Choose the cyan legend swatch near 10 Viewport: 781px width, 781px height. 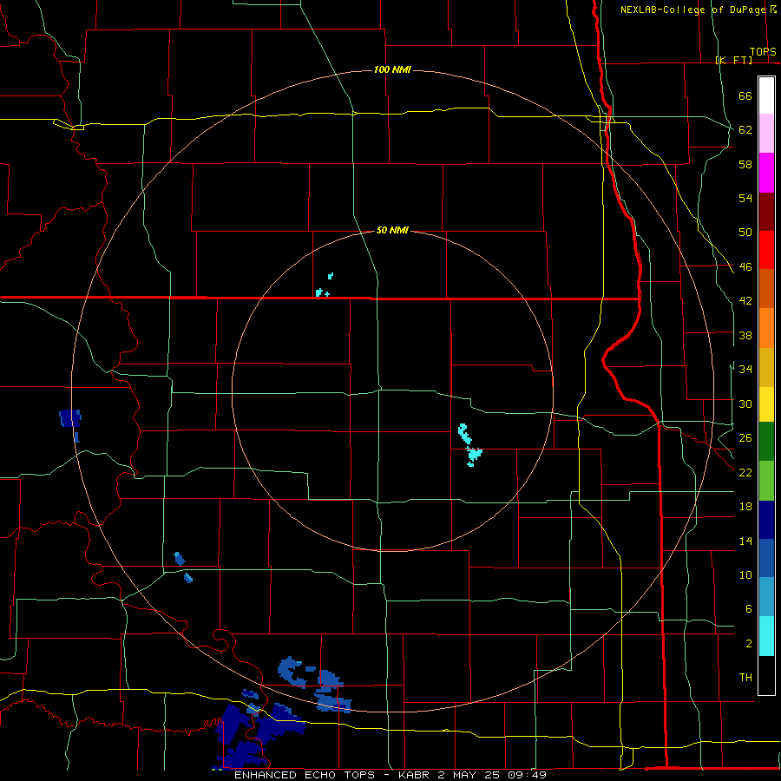[766, 636]
